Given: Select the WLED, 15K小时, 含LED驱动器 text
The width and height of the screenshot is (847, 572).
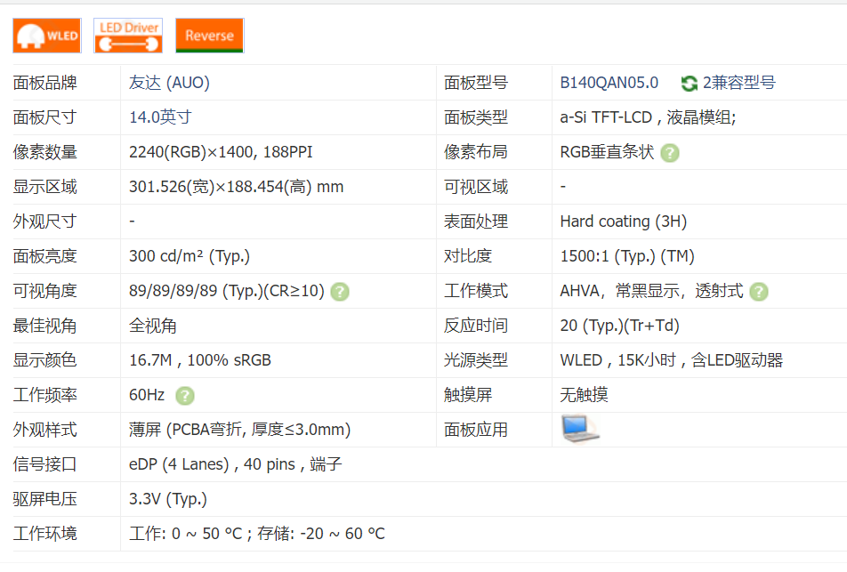Looking at the screenshot, I should (x=672, y=360).
